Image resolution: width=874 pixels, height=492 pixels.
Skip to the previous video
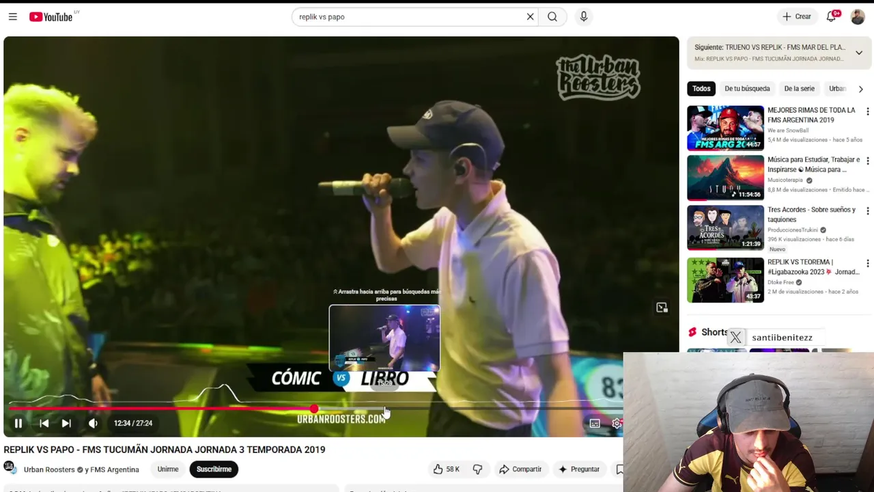[44, 423]
